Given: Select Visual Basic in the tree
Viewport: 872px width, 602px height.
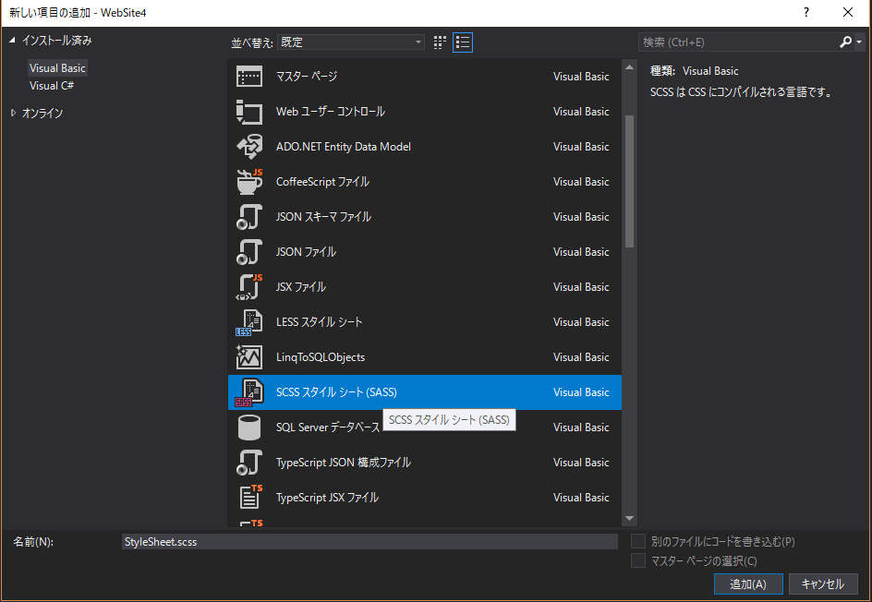Looking at the screenshot, I should point(57,68).
